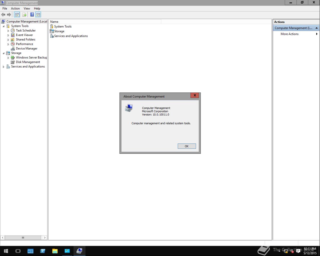Click Services and Applications icon in tree
The image size is (320, 256).
click(8, 66)
